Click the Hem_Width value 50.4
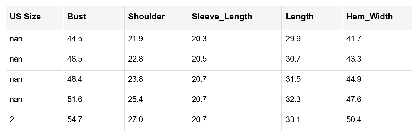418x137 pixels. tap(354, 120)
